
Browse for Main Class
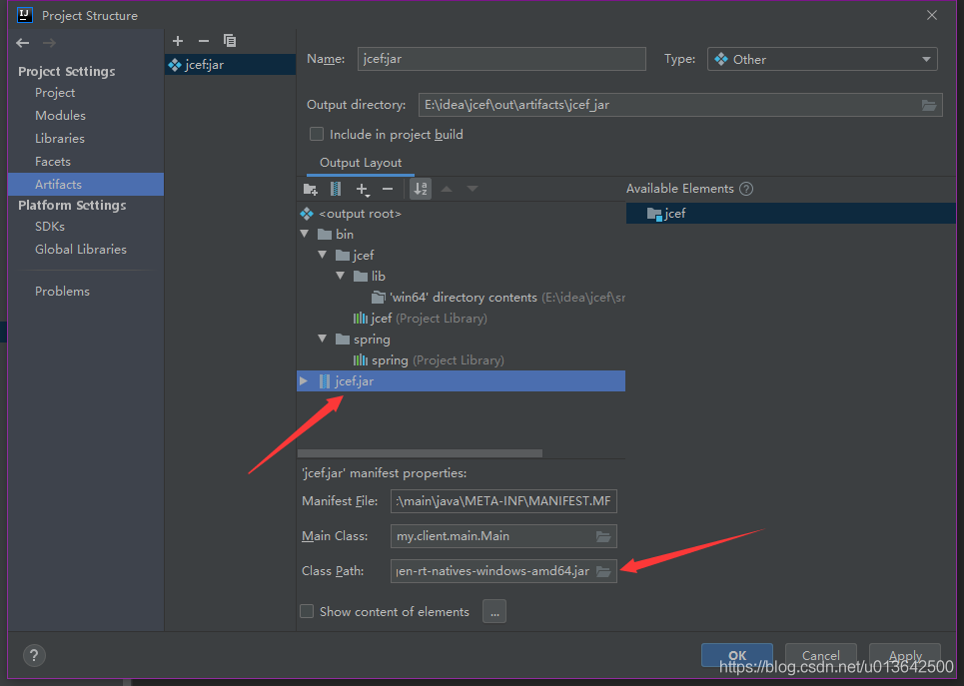603,536
